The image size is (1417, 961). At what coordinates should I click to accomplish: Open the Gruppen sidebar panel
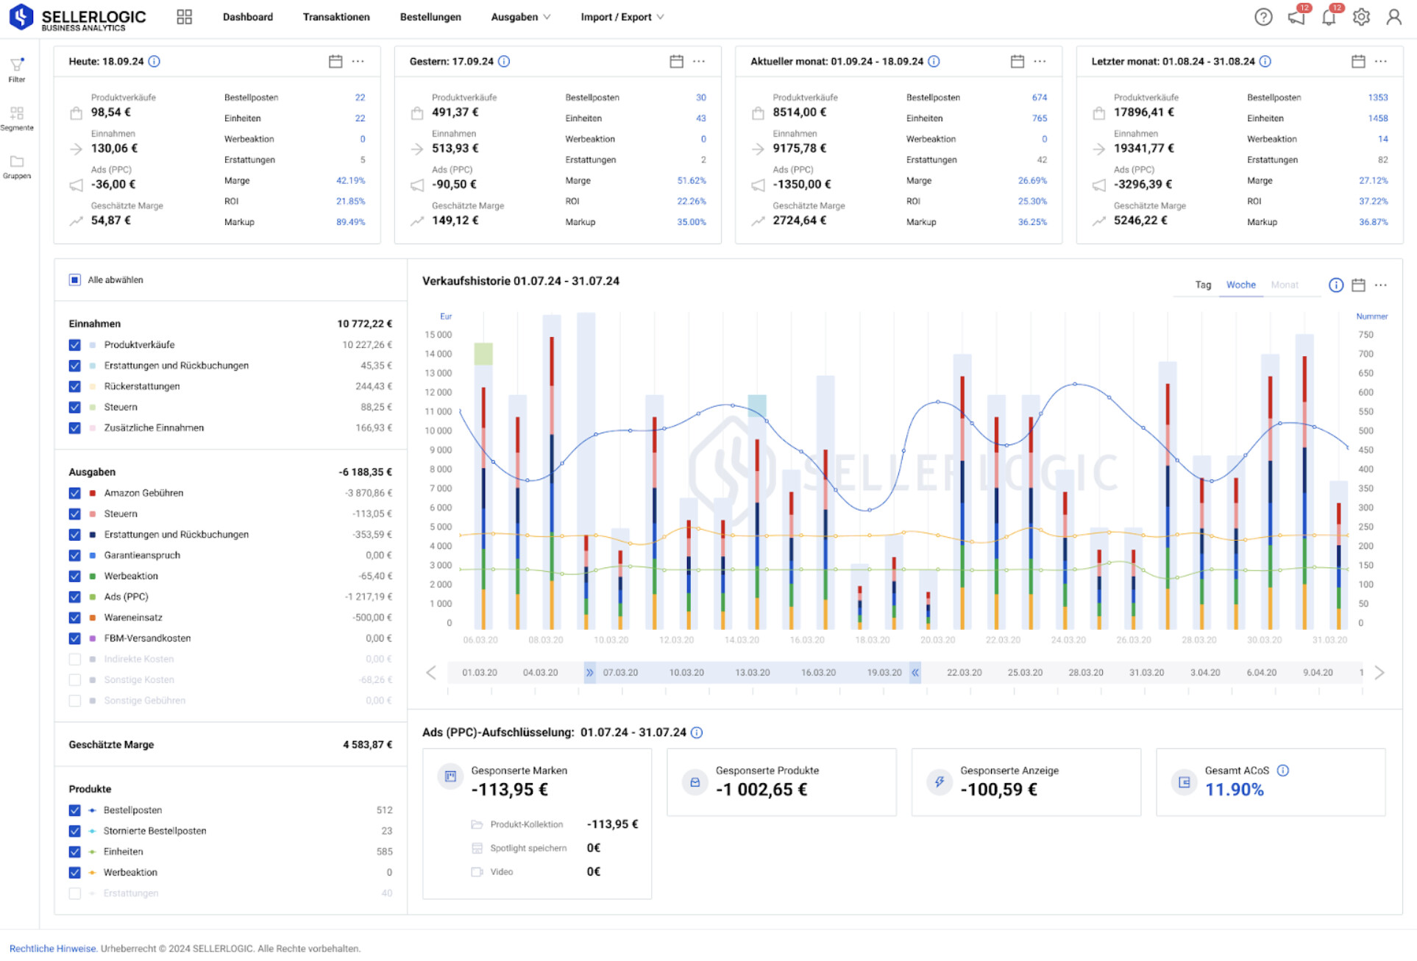[x=16, y=166]
